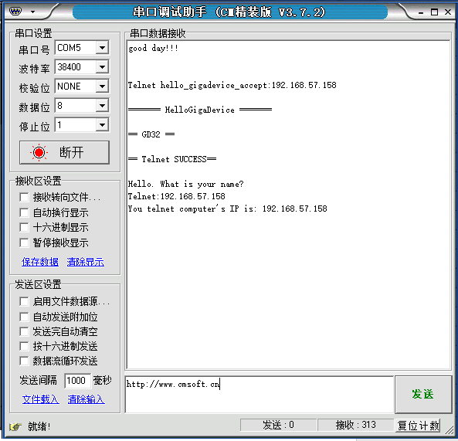Toggle 自动发送附加位 checkbox
This screenshot has height=441, width=458.
(24, 317)
